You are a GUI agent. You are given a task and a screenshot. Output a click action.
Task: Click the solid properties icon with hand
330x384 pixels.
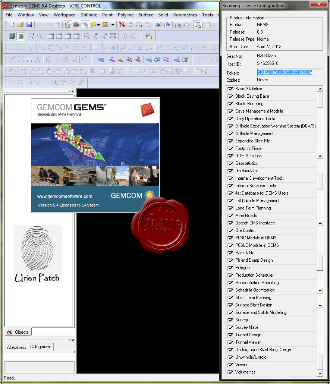click(x=185, y=59)
